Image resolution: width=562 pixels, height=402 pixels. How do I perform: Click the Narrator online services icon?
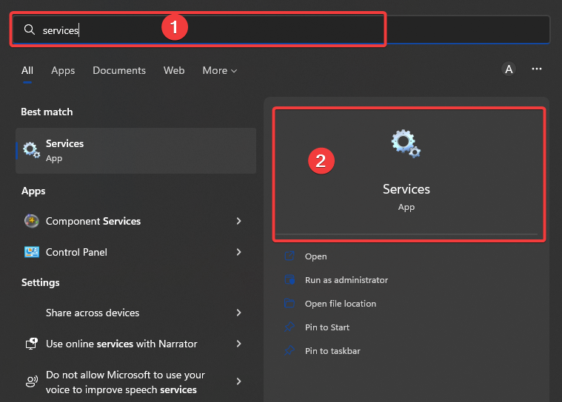pos(32,344)
